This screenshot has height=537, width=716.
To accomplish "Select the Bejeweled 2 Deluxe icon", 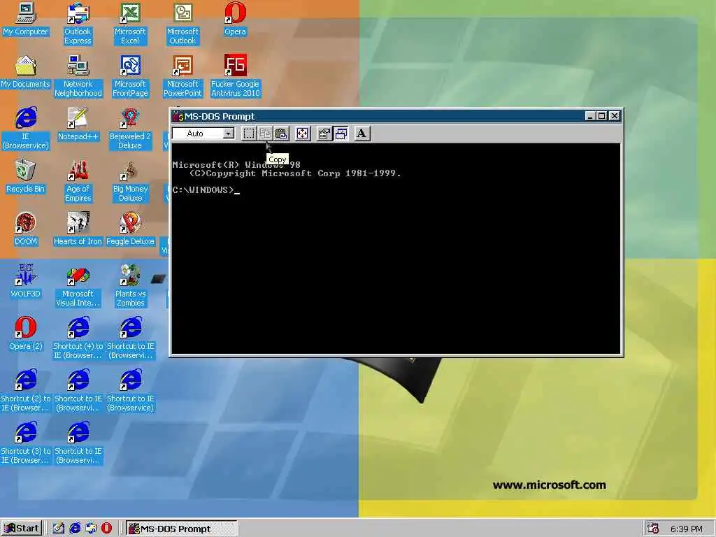I will point(130,129).
